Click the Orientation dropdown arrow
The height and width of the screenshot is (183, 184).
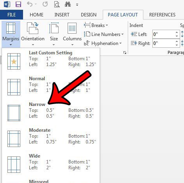pos(33,45)
